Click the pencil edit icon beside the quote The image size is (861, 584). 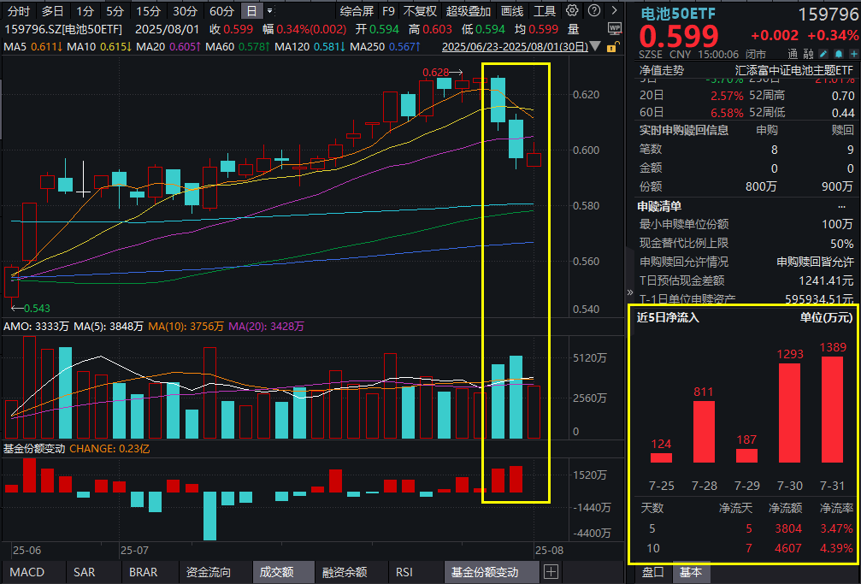[x=823, y=53]
